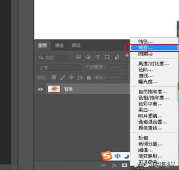Screen dimensions: 179x170
Task: Switch to the 通道 tab
Action: (x=59, y=45)
